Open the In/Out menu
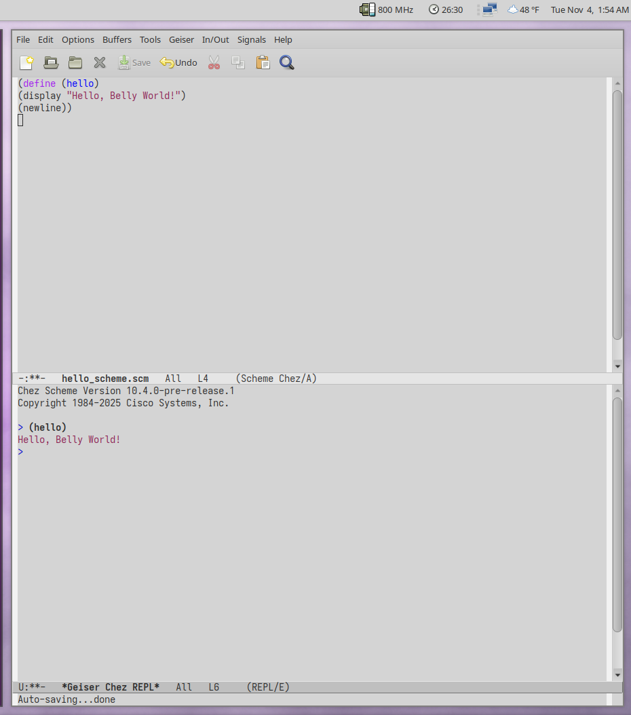 pos(215,39)
